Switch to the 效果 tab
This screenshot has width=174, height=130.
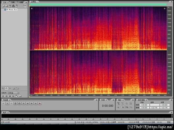pos(13,2)
